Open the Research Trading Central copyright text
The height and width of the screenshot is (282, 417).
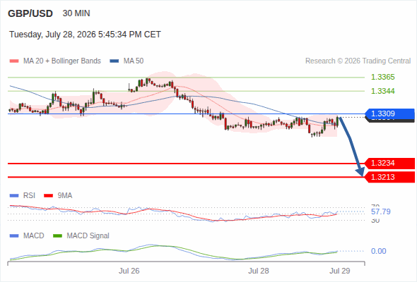coord(358,61)
